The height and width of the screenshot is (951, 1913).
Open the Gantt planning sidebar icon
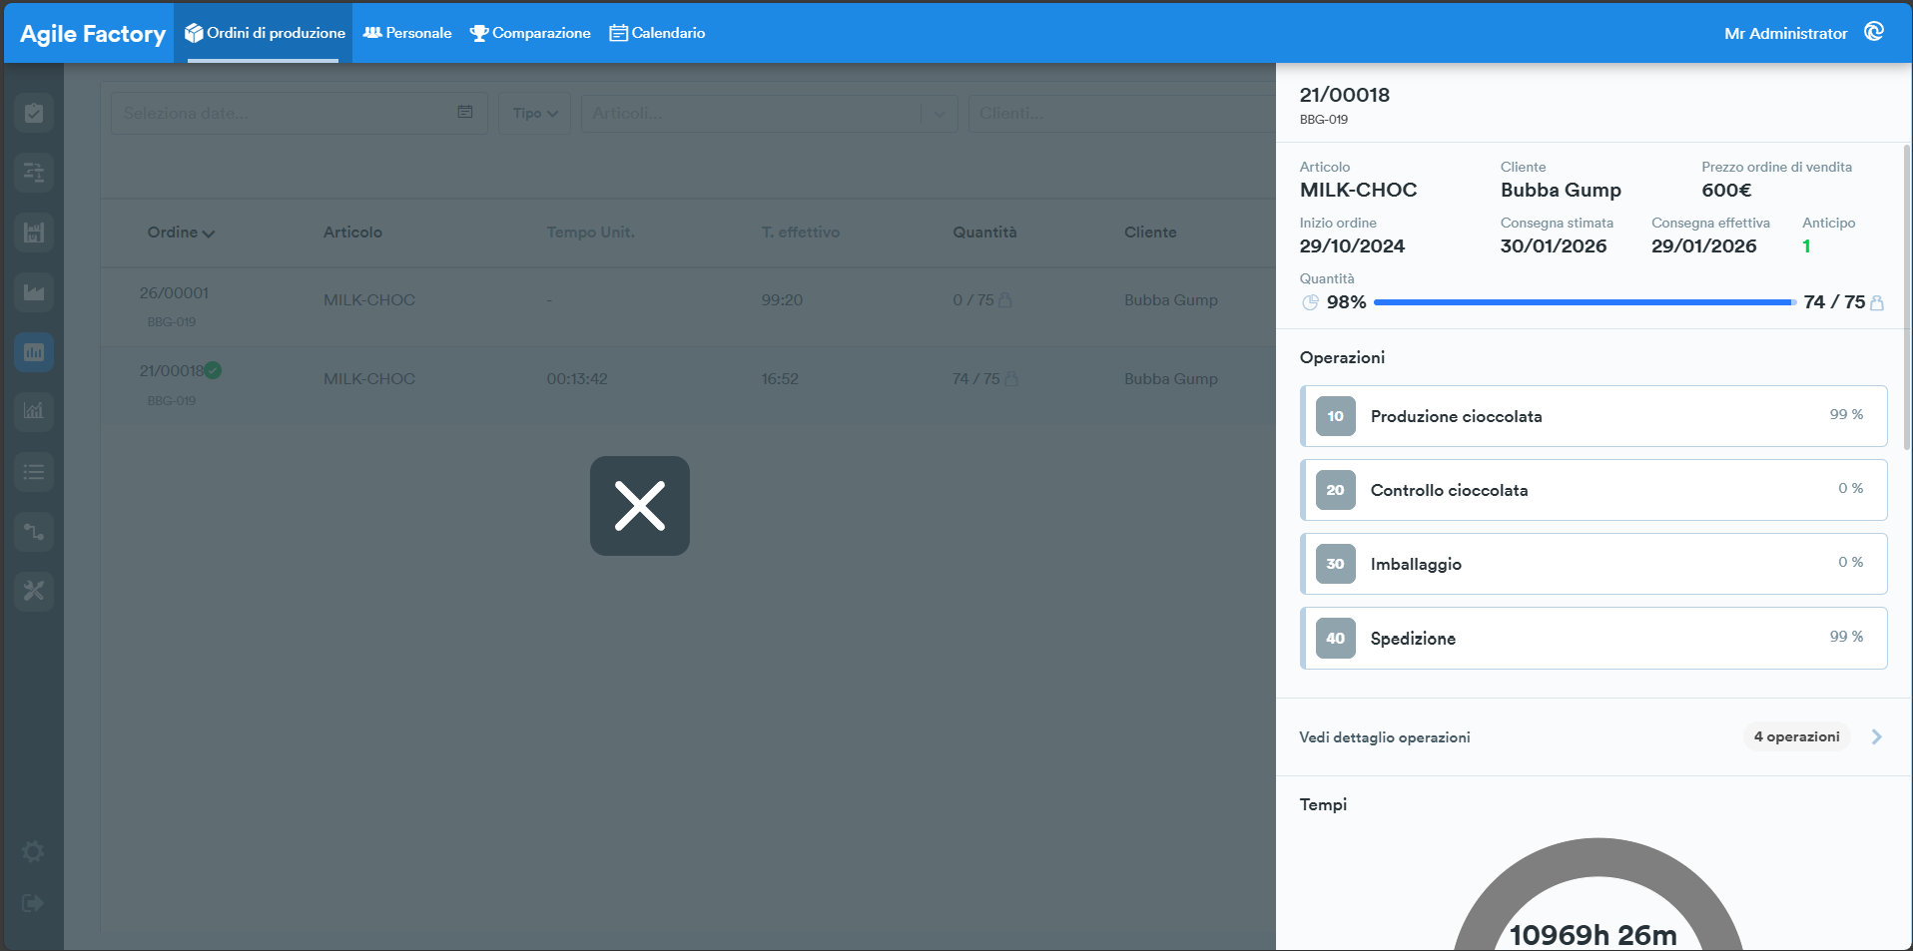34,173
